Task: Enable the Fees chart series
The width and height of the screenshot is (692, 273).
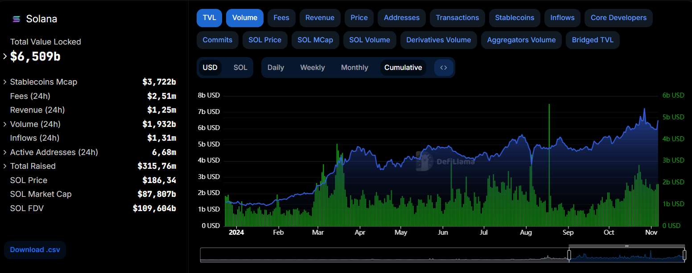Action: pos(281,18)
